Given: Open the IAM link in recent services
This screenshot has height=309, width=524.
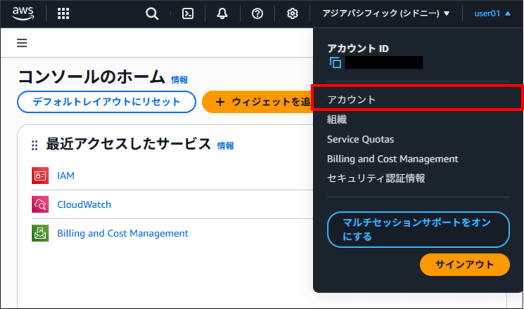Looking at the screenshot, I should click(66, 176).
